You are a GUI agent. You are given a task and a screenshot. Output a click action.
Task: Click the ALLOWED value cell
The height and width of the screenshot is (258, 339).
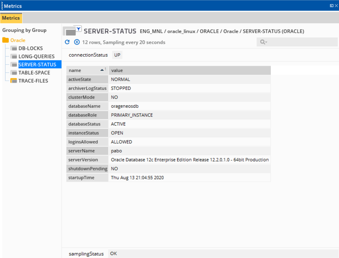189,142
